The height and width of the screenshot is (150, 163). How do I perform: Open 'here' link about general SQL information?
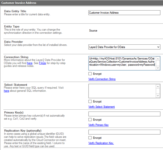click(7, 91)
